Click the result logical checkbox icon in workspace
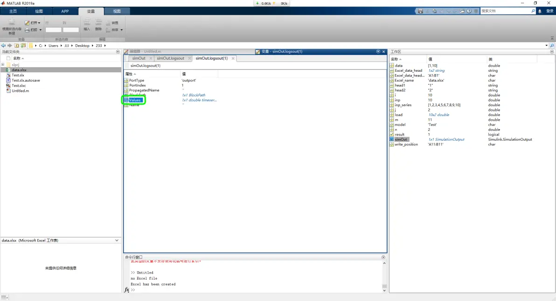Screen dimensions: 556x301 (392, 134)
